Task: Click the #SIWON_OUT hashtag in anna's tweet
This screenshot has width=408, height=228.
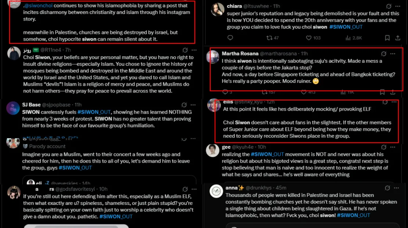Action: click(353, 215)
